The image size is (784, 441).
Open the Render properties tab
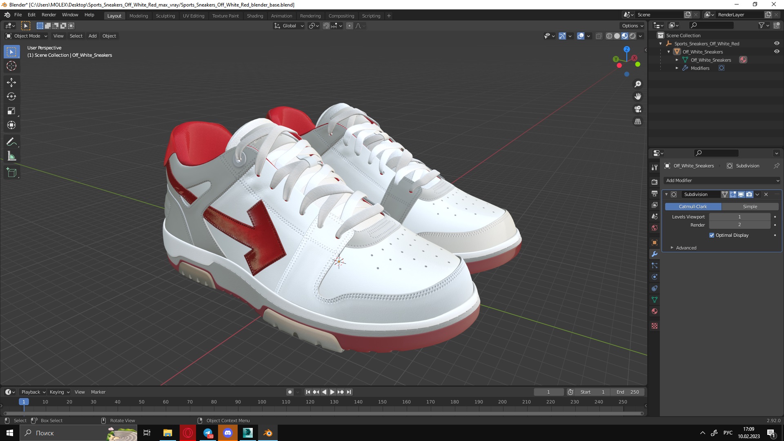655,182
